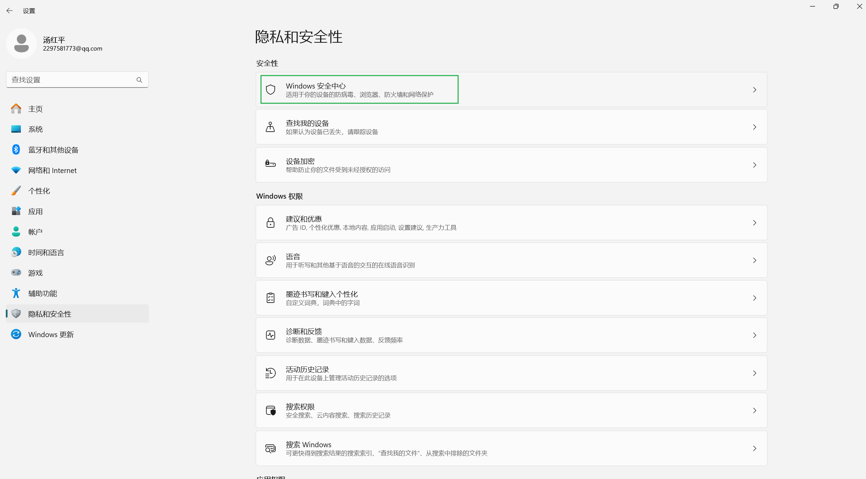Click the 搜索 Windows search icon

coord(271,448)
